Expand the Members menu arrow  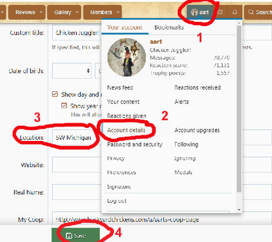click(x=118, y=12)
